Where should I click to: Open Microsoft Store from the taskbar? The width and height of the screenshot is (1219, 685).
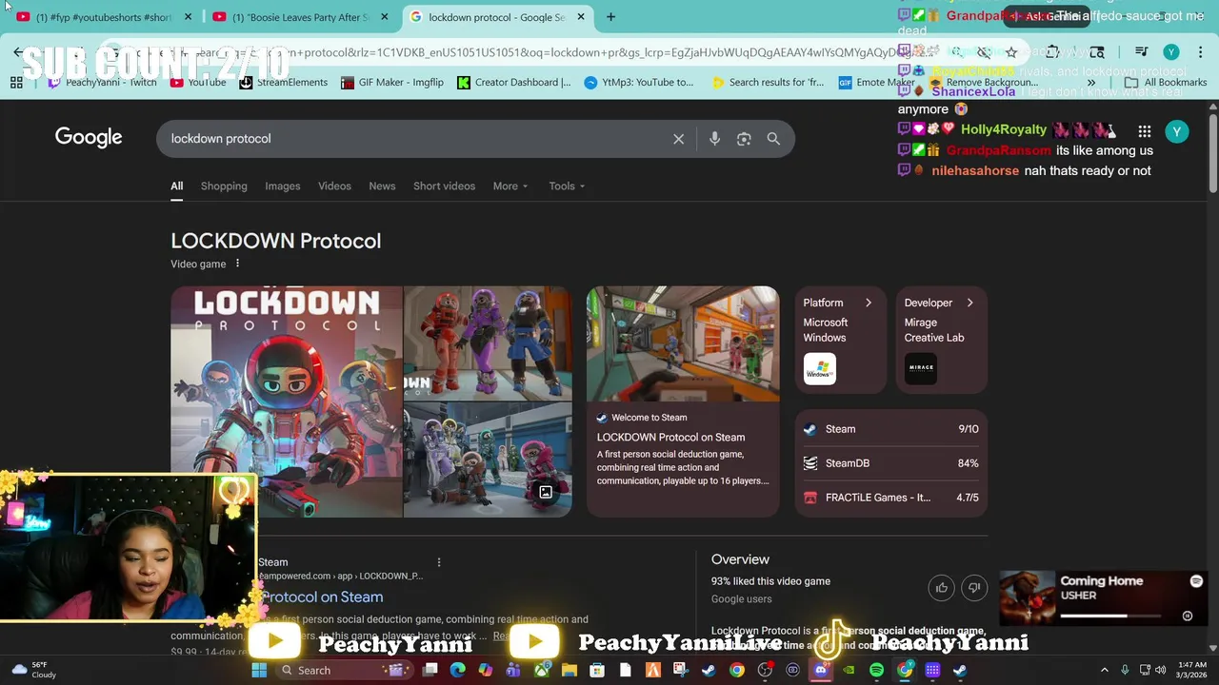tap(597, 670)
